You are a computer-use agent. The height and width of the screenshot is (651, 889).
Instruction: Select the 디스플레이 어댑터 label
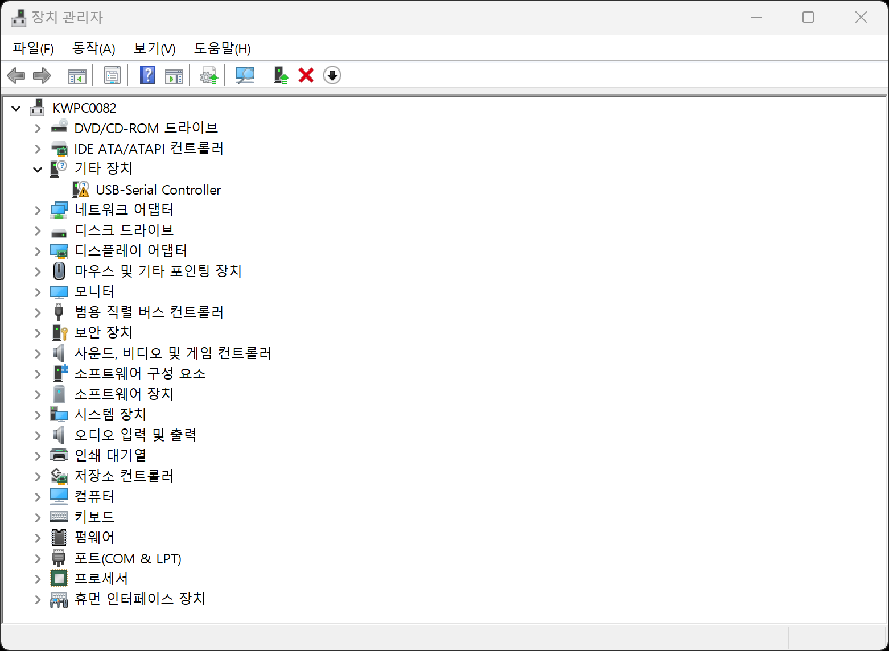click(131, 250)
